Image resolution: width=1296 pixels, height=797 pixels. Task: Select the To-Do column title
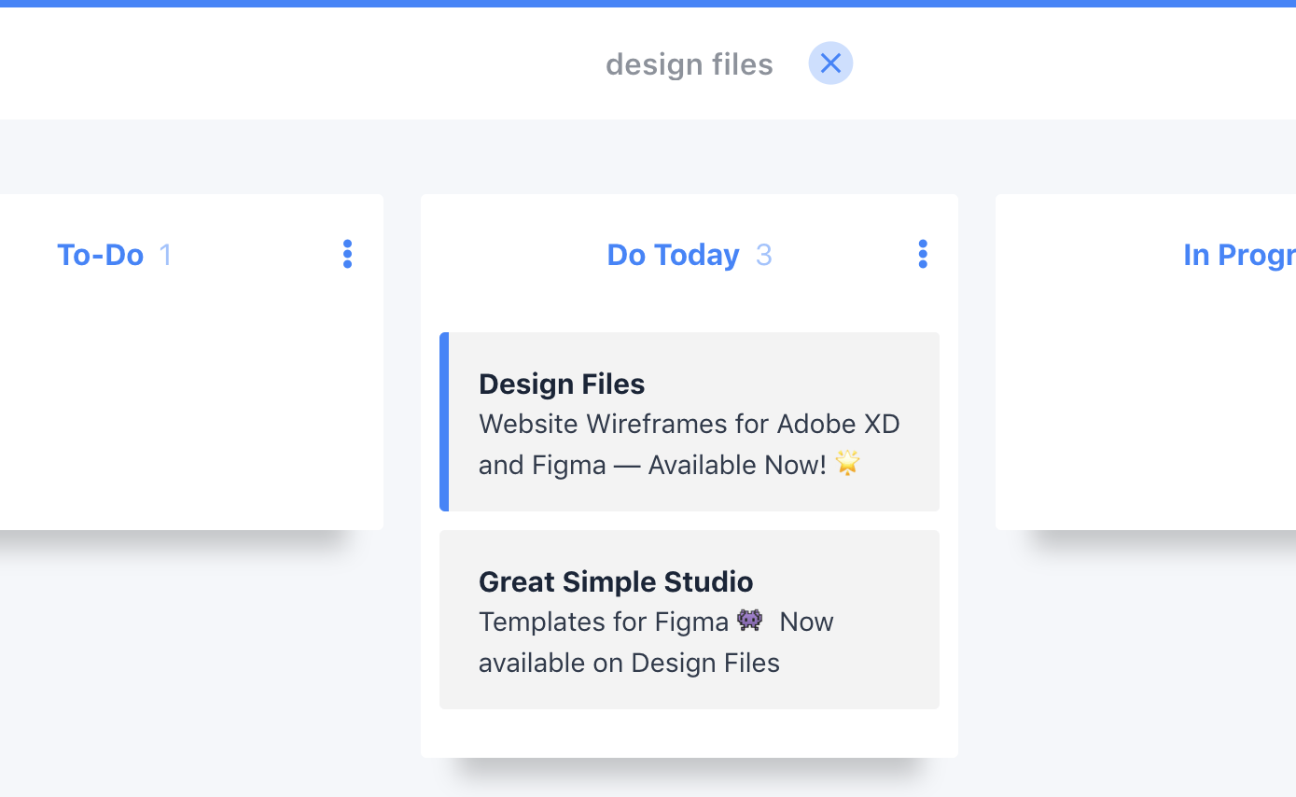[100, 255]
